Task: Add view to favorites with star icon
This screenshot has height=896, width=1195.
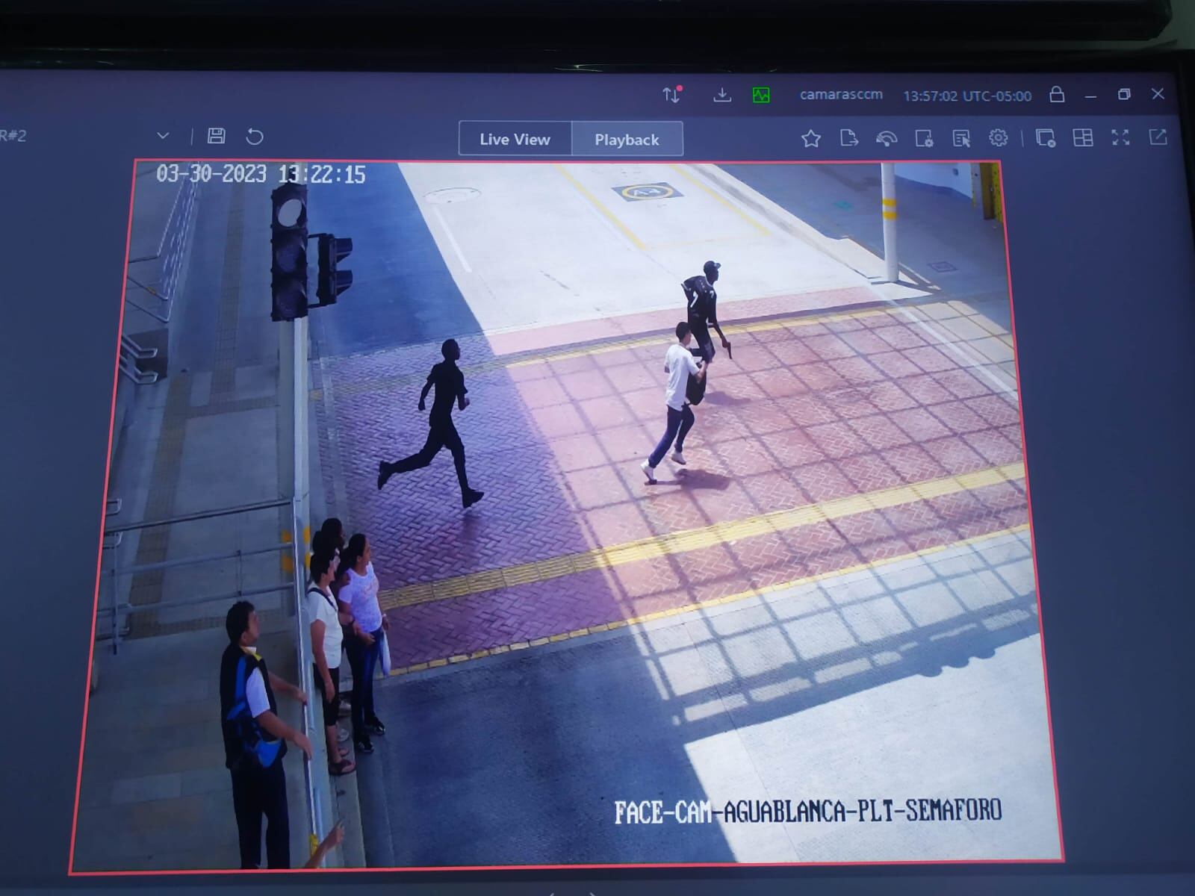Action: (x=811, y=138)
